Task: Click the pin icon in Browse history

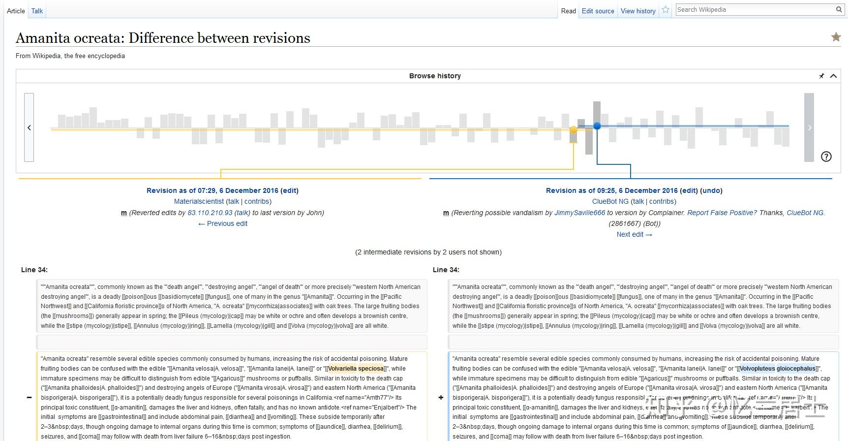Action: (821, 76)
